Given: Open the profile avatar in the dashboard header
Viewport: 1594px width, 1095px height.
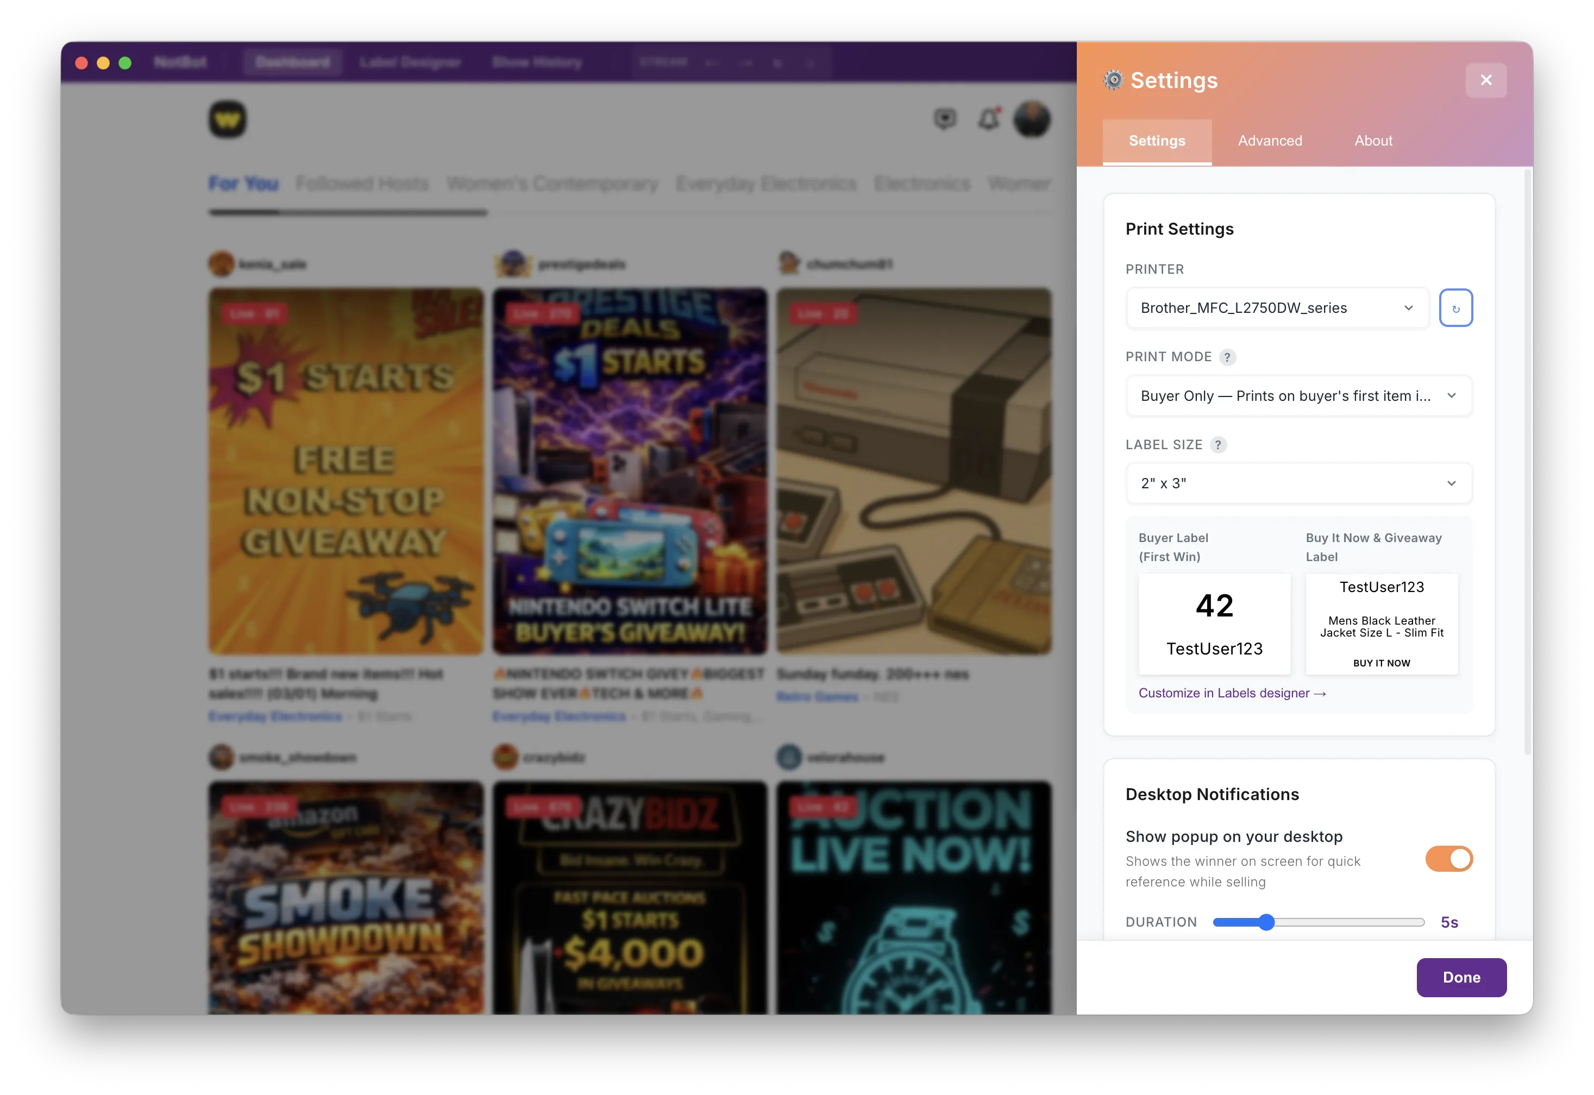Looking at the screenshot, I should 1031,119.
